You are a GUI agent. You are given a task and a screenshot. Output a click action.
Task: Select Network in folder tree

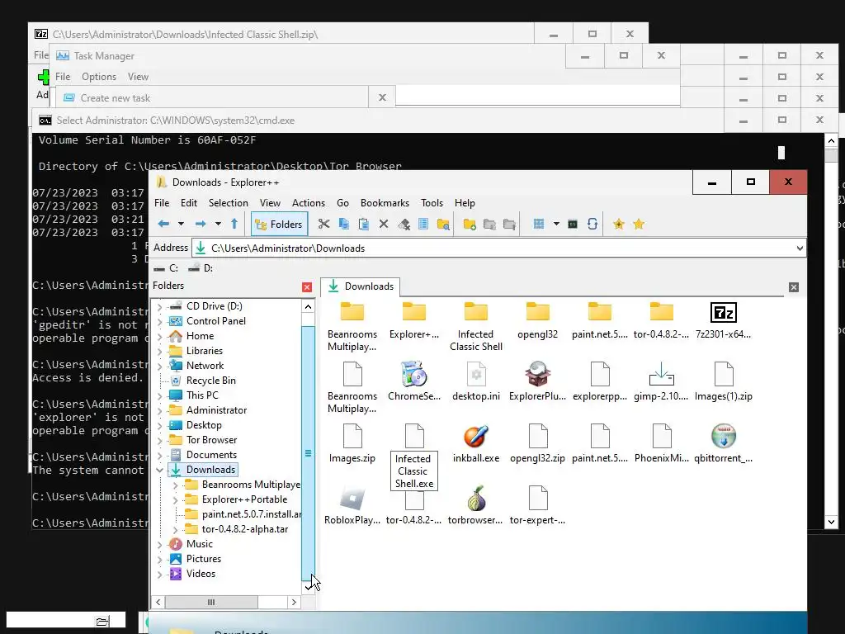click(205, 366)
